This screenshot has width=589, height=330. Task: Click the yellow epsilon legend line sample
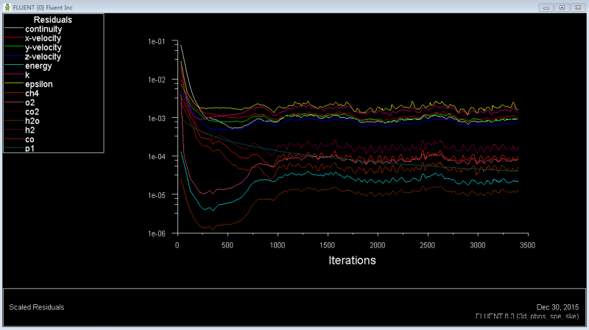click(x=14, y=84)
